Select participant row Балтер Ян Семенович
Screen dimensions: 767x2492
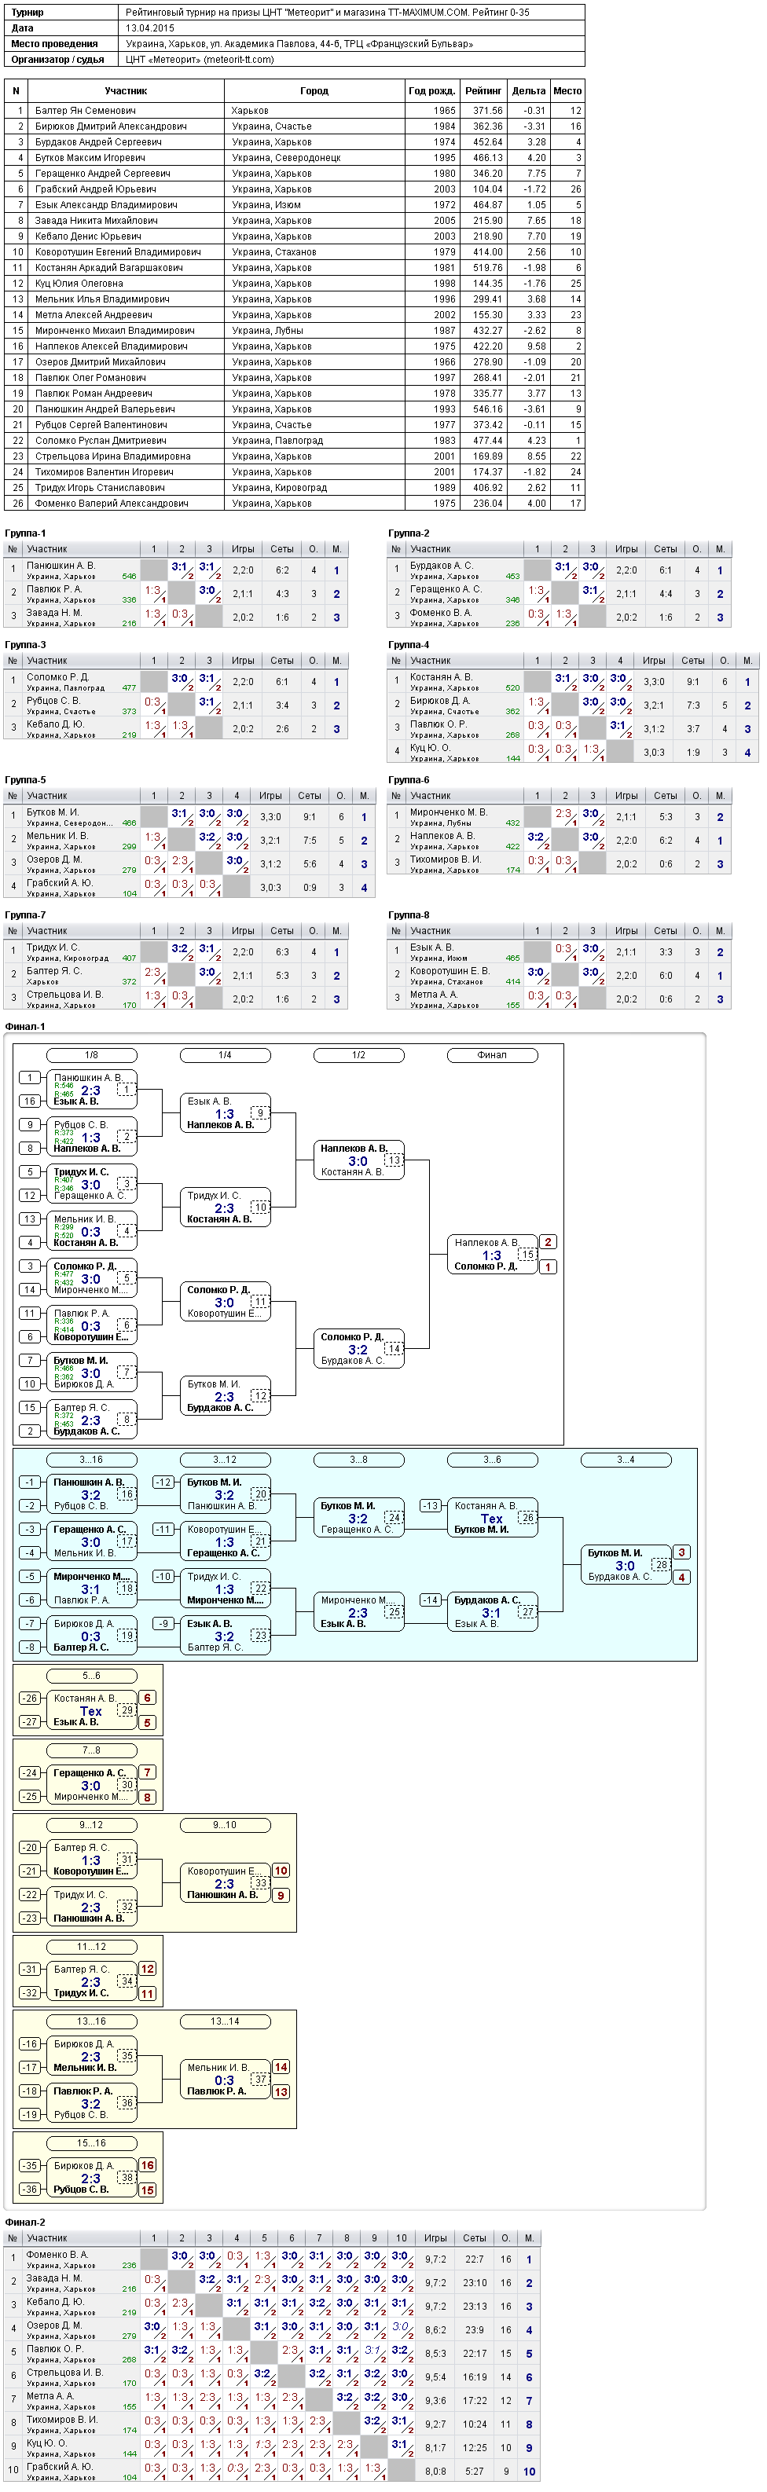[x=294, y=110]
